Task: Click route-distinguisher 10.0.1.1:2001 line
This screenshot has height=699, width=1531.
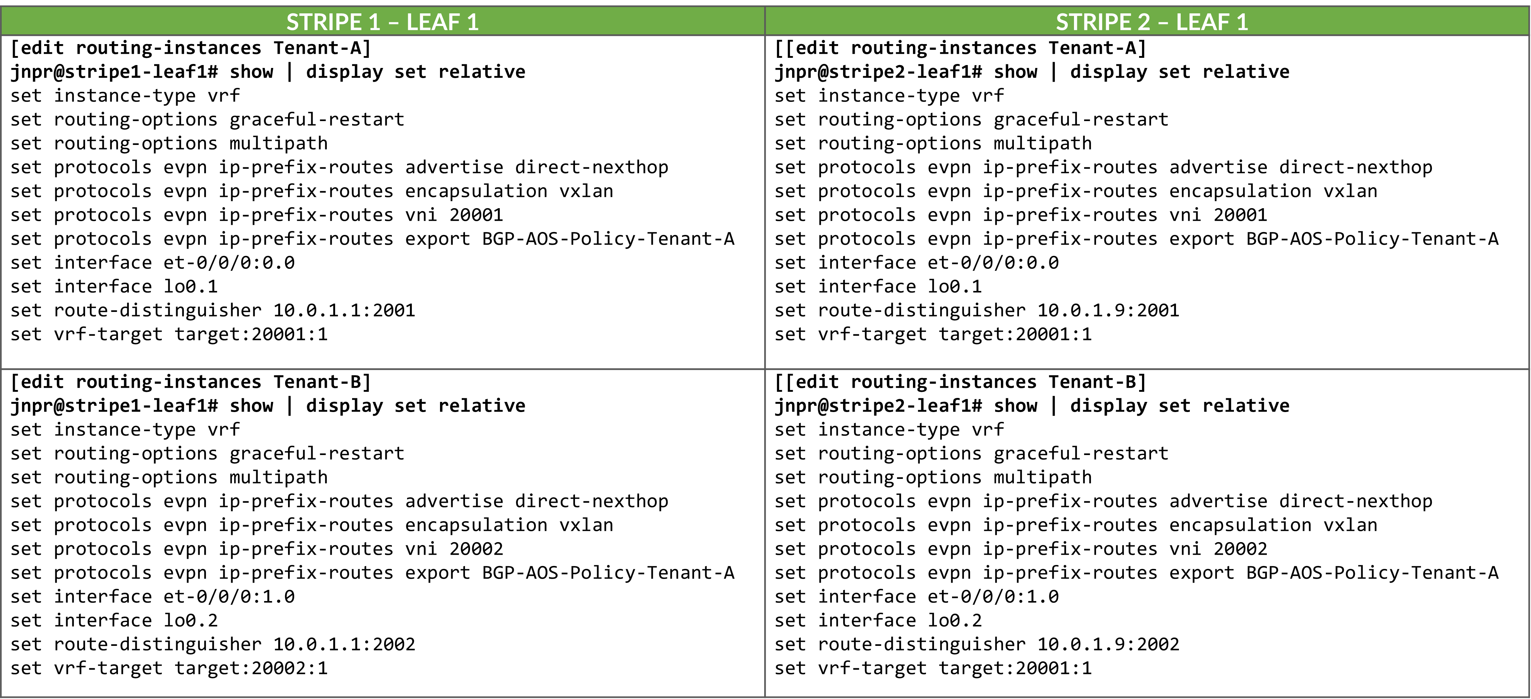Action: (212, 310)
